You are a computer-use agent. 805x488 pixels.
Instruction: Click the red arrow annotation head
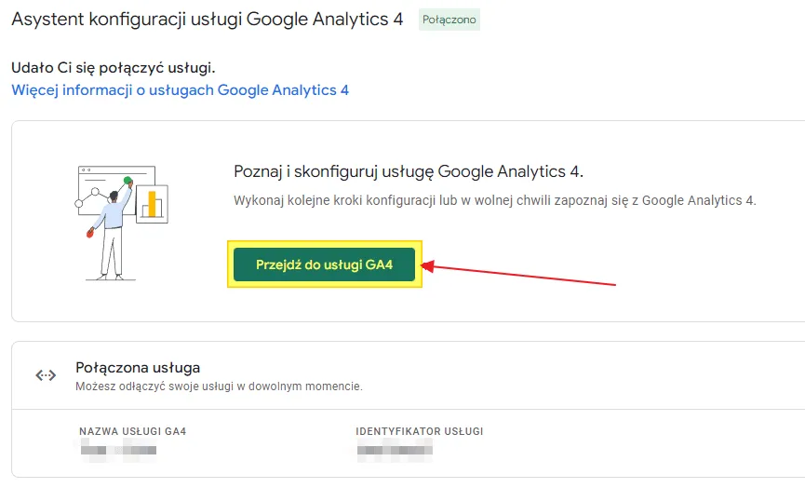[x=428, y=266]
